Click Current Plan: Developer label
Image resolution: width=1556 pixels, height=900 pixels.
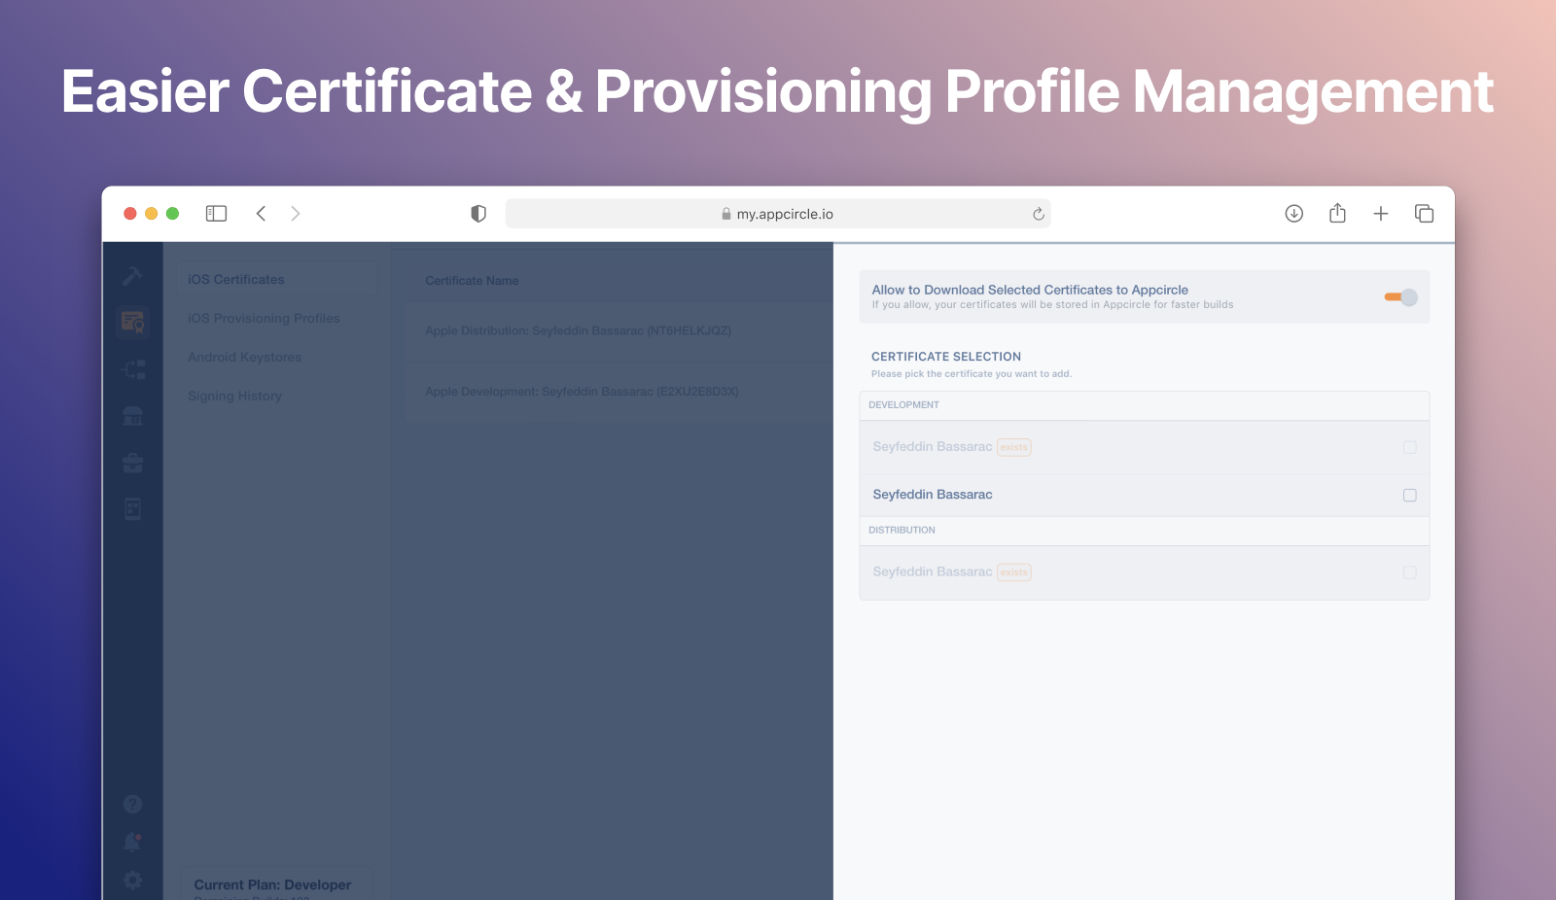272,884
